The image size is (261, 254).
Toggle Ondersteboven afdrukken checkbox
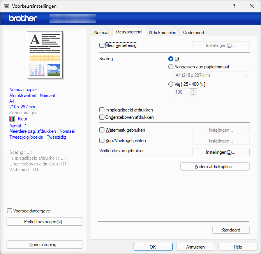[x=102, y=117]
